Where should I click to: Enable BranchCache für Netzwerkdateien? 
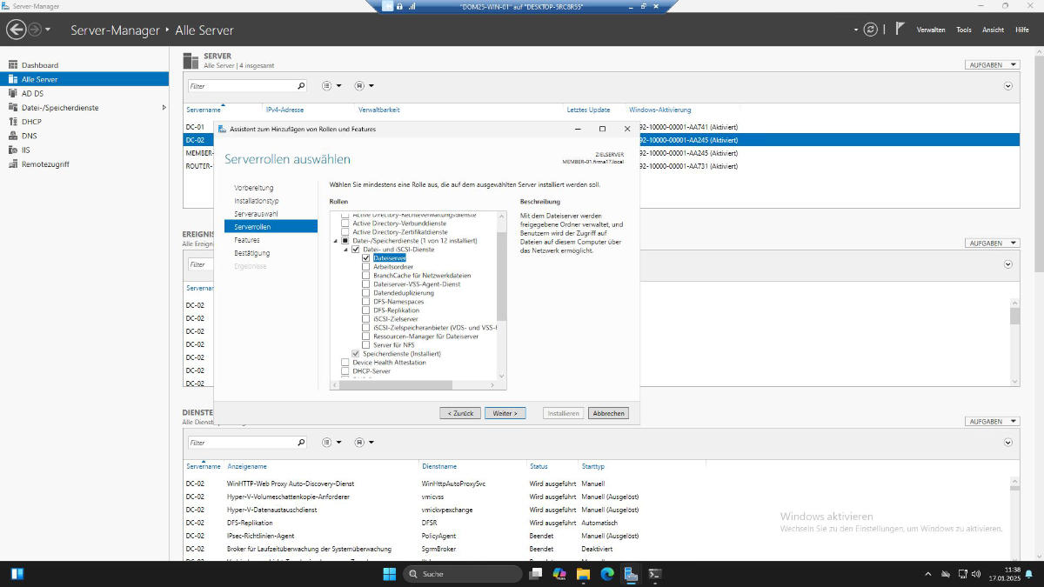(x=366, y=276)
